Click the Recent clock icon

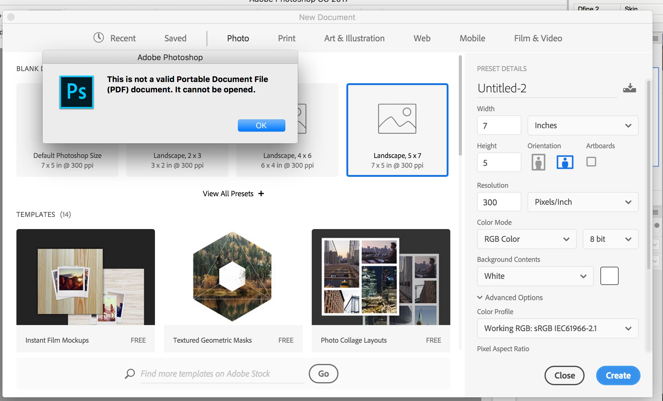[x=98, y=38]
